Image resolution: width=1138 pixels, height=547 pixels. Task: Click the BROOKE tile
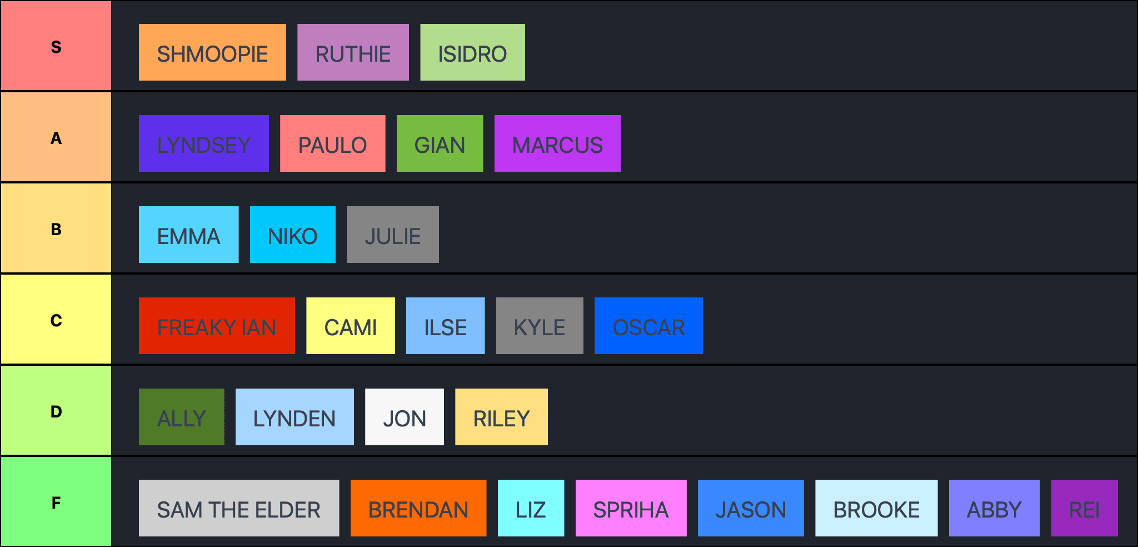tap(876, 508)
